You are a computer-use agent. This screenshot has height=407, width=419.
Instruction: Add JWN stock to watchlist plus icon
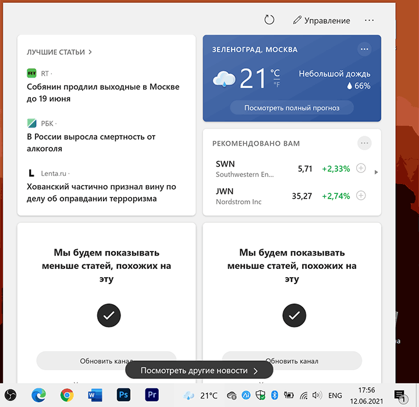coord(361,196)
